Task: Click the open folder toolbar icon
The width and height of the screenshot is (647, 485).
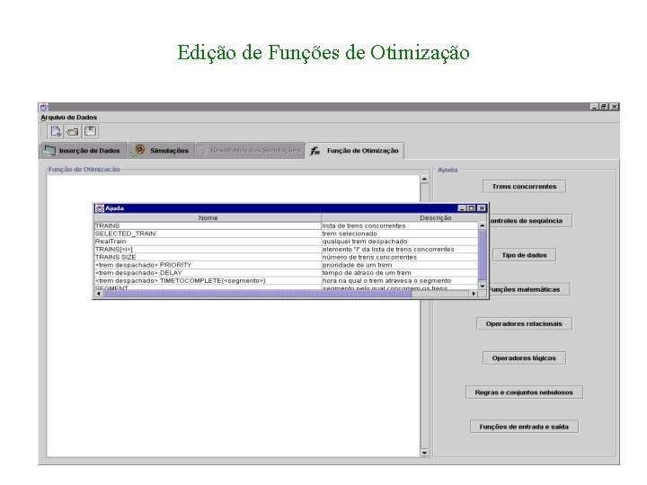Action: coord(73,131)
